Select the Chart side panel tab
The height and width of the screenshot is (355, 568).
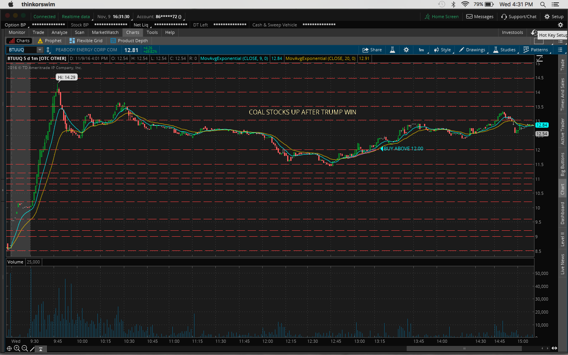(562, 189)
